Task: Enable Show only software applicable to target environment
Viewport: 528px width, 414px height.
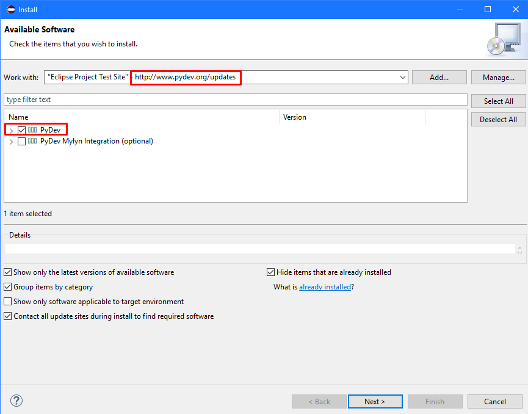Action: click(x=8, y=301)
